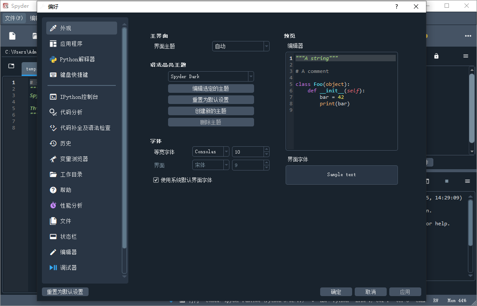Click the stop square icon in console pane

(x=447, y=181)
